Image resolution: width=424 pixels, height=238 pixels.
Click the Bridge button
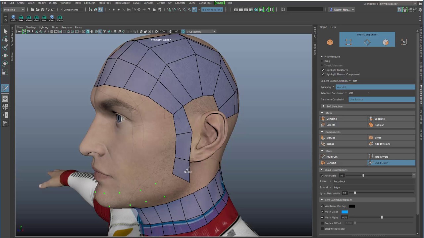[330, 144]
